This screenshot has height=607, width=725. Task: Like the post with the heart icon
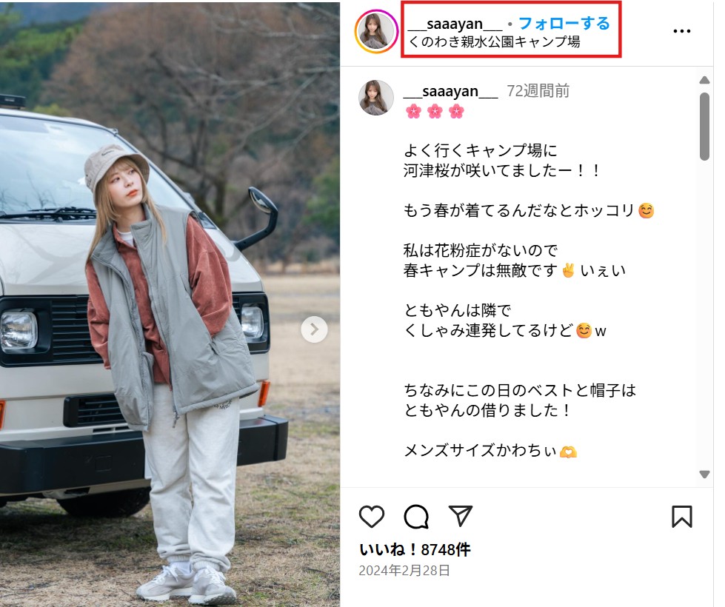click(x=372, y=517)
